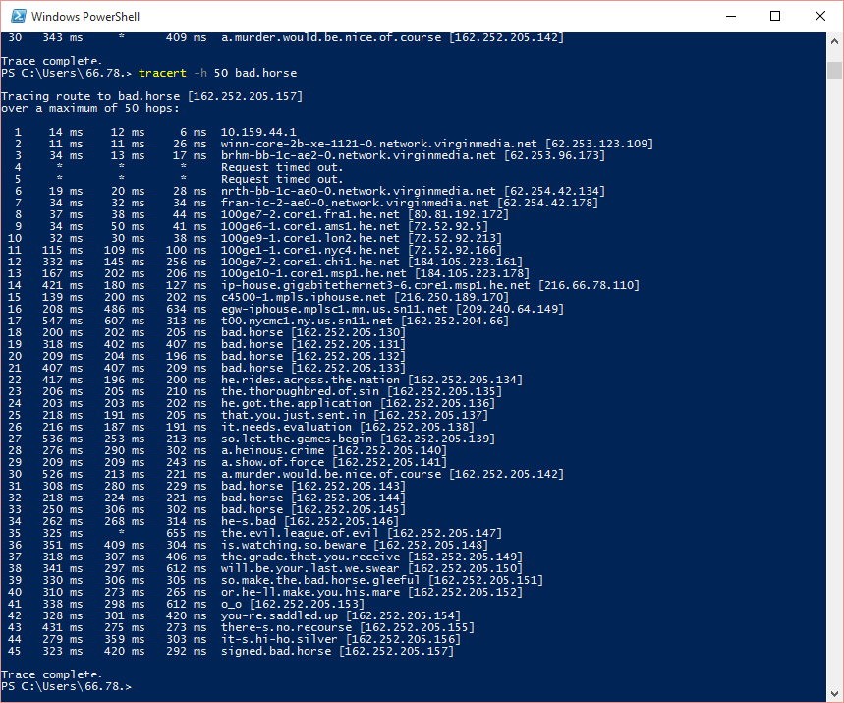Click 'will.be.your.last.we.swear' hostname
The height and width of the screenshot is (703, 844).
point(310,570)
